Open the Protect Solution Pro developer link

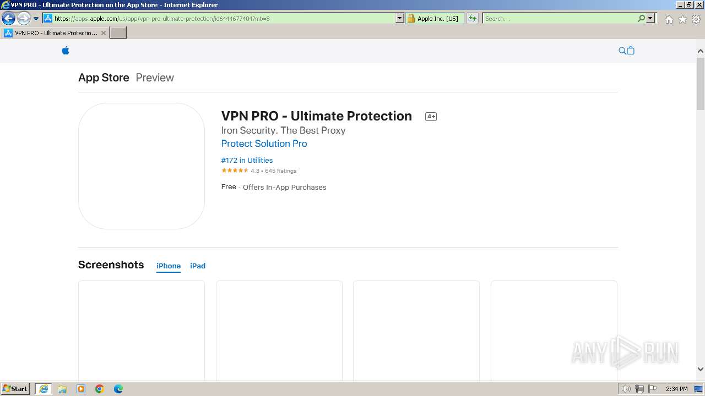pyautogui.click(x=264, y=144)
